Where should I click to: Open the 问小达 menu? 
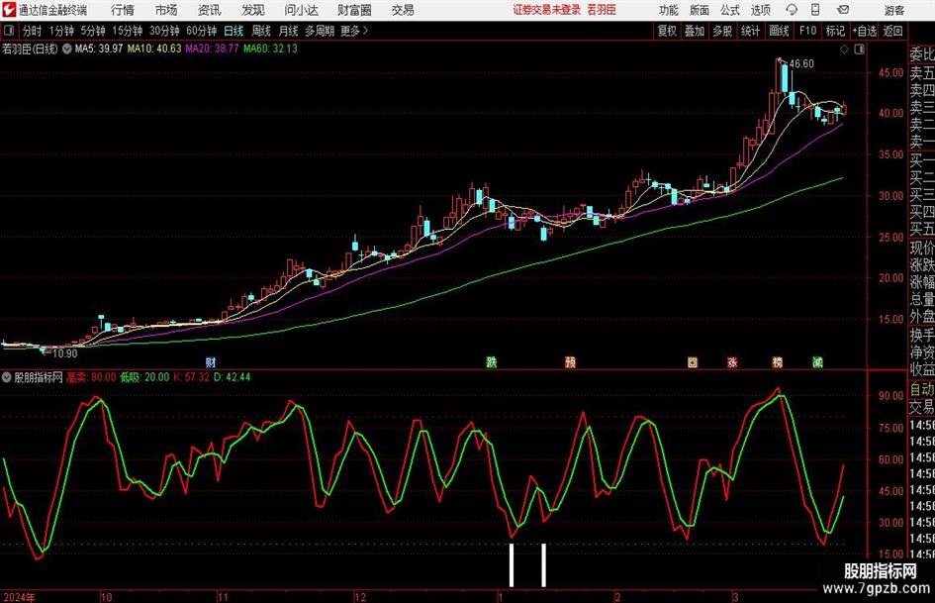coord(301,10)
